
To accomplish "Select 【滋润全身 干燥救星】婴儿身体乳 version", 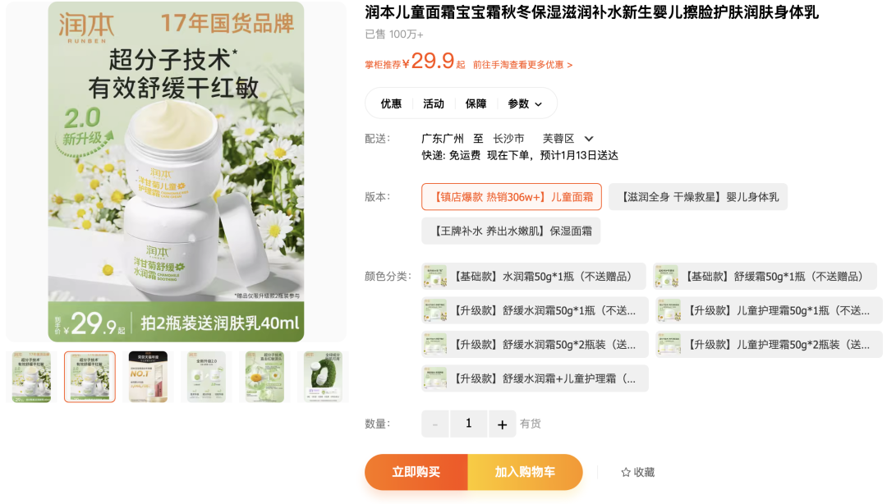I will (698, 197).
